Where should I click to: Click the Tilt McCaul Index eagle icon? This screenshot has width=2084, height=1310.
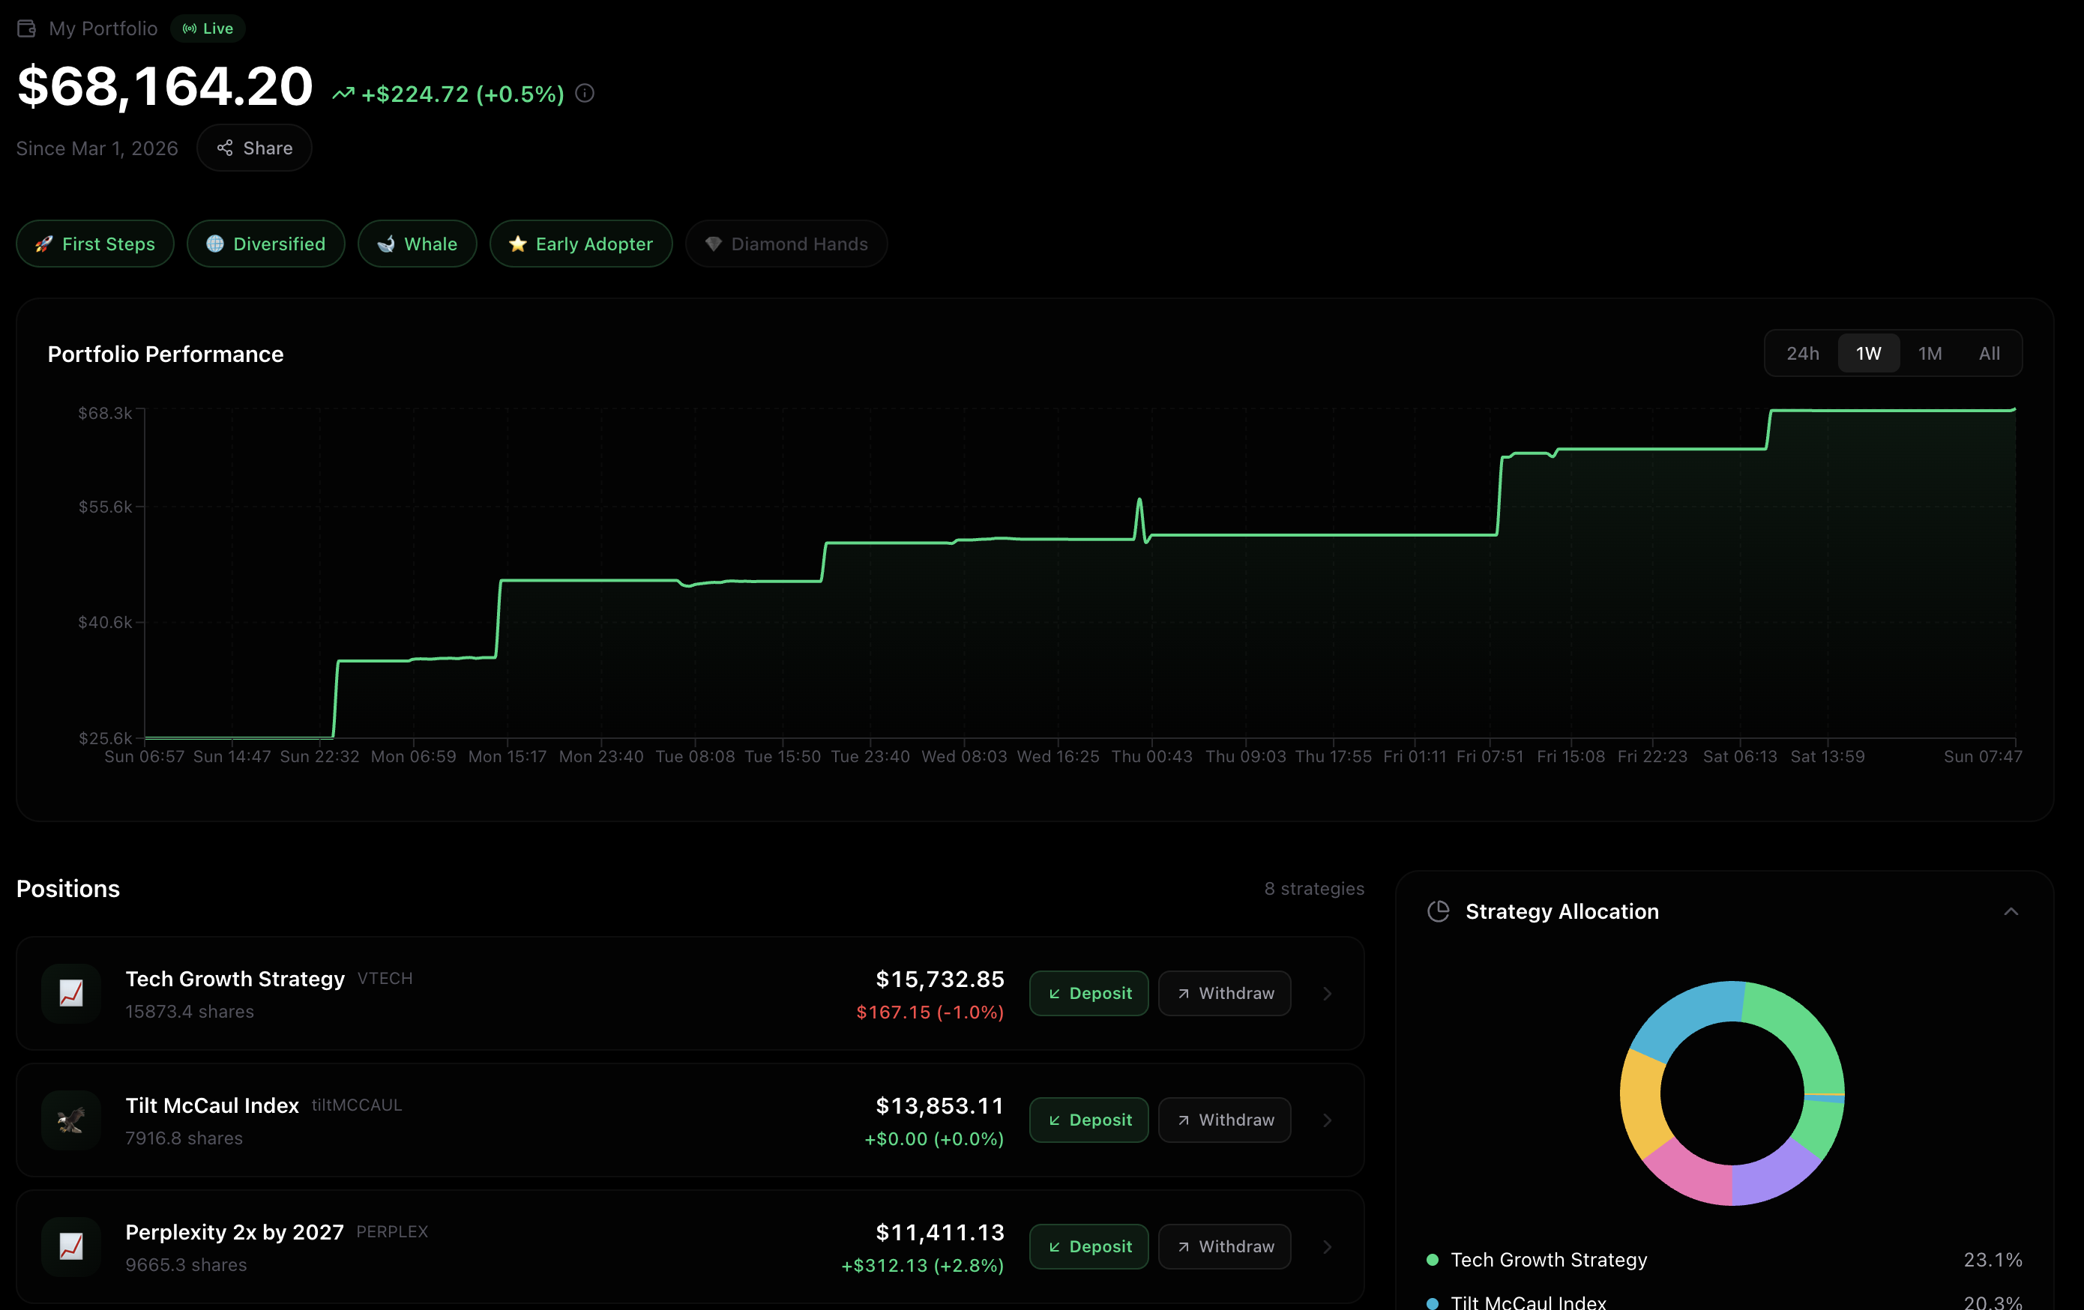tap(71, 1120)
